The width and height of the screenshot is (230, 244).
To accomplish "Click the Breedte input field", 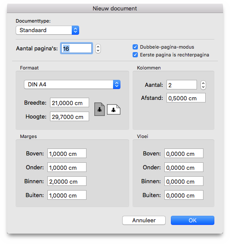I will coord(70,102).
